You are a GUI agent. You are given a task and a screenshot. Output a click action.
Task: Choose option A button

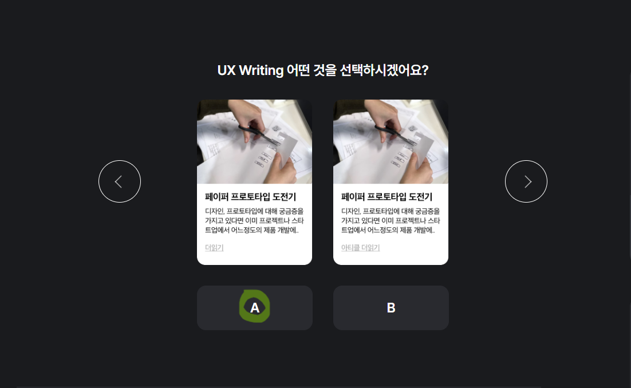255,308
